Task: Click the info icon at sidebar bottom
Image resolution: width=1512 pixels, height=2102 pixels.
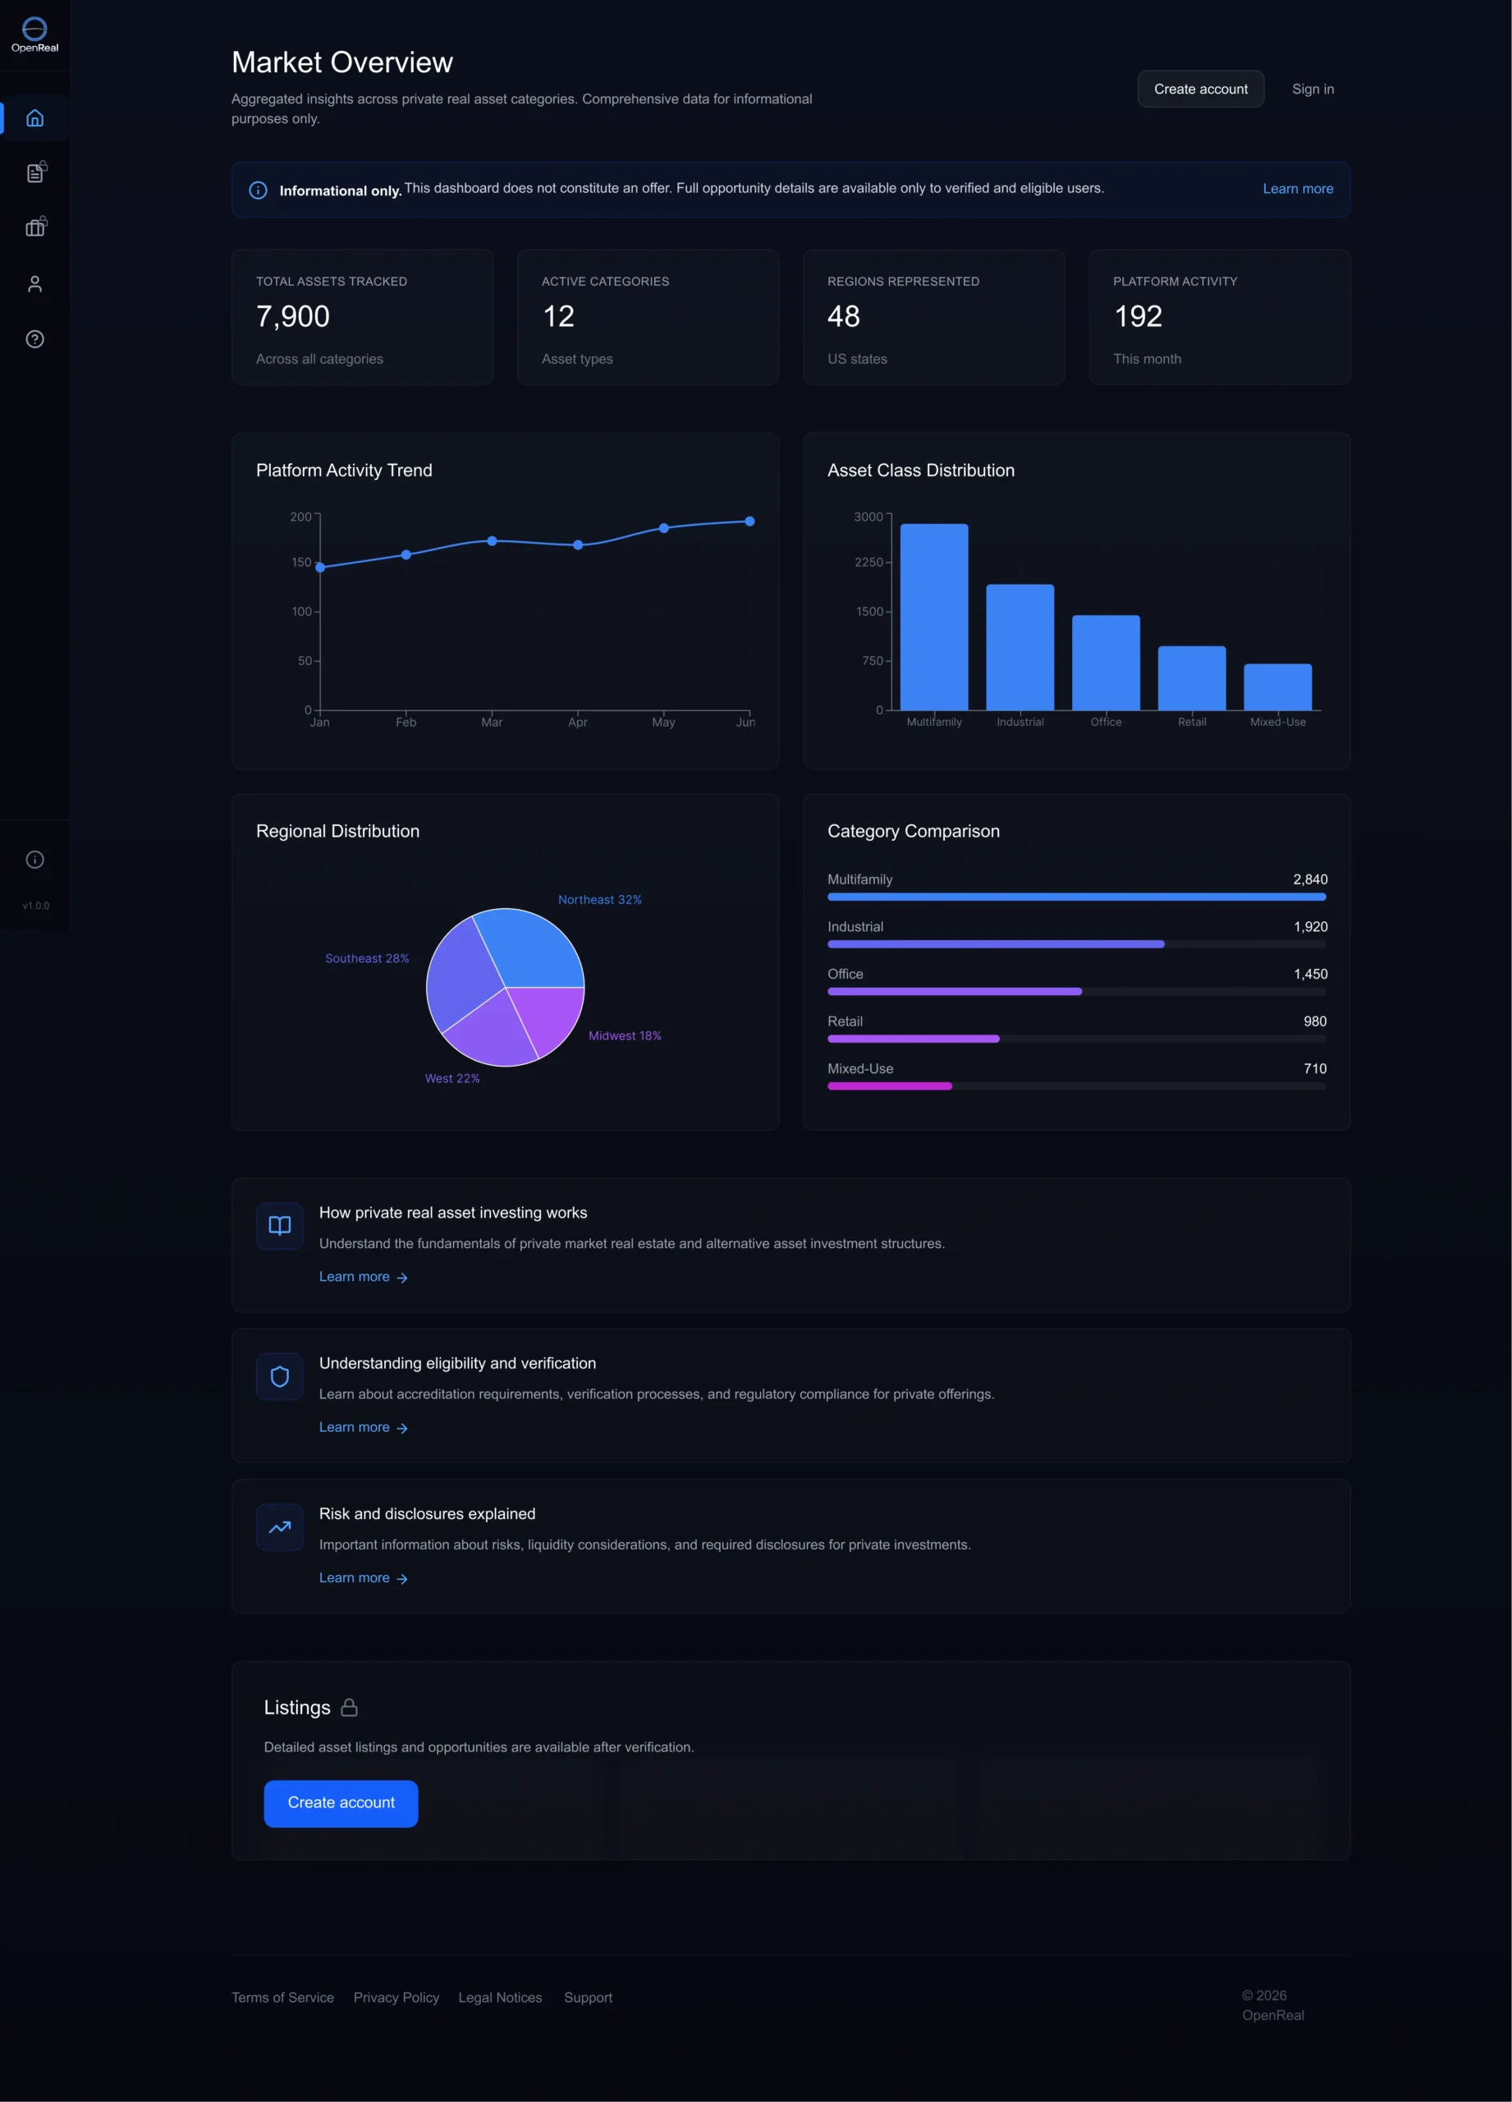Action: pos(35,859)
